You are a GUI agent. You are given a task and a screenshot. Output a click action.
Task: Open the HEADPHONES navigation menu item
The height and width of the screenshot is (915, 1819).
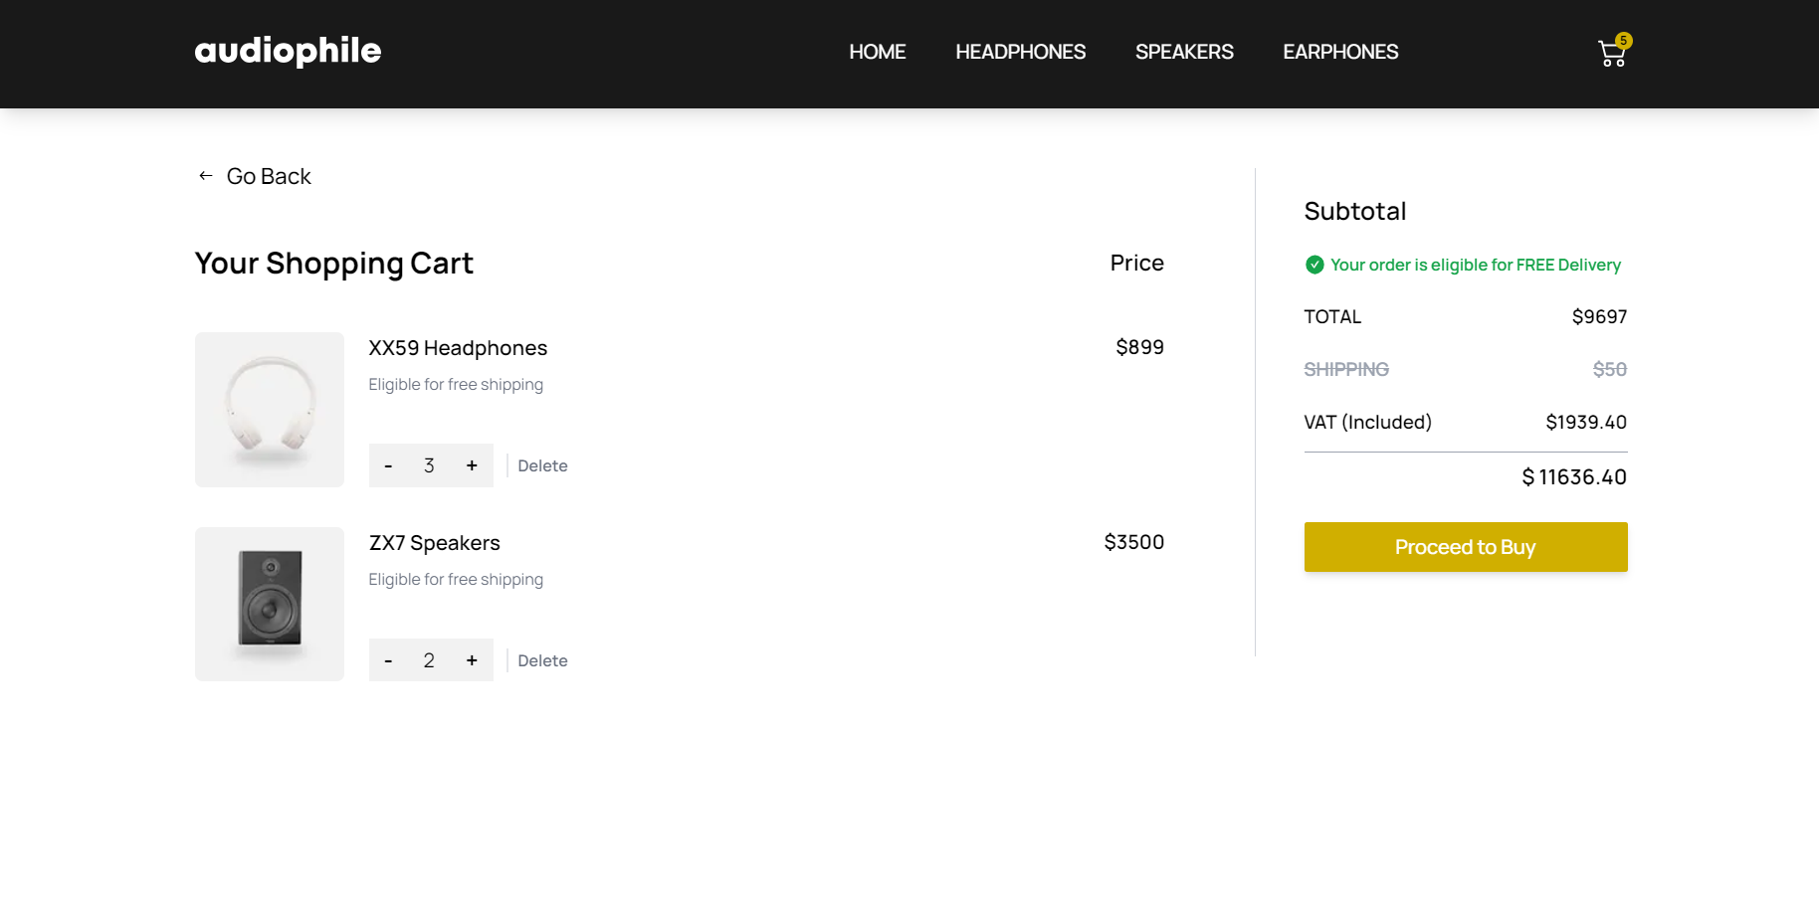(x=1020, y=52)
